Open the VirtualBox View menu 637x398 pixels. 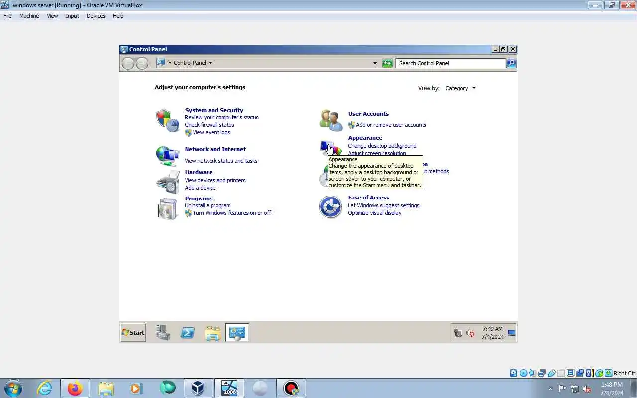tap(52, 16)
